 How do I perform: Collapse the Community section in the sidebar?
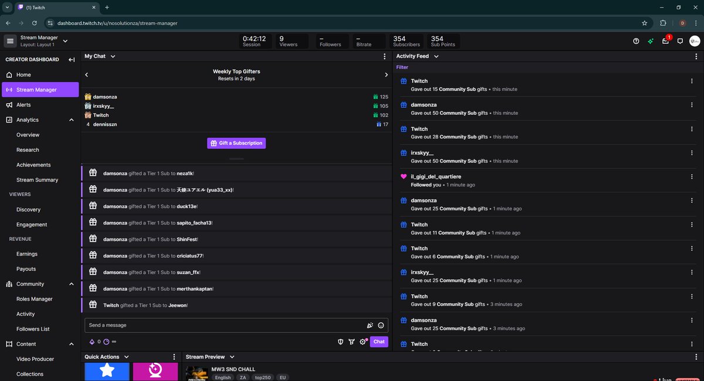click(x=72, y=284)
